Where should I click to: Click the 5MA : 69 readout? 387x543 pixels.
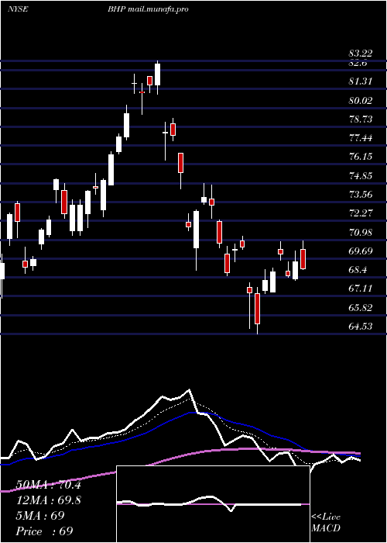click(40, 516)
